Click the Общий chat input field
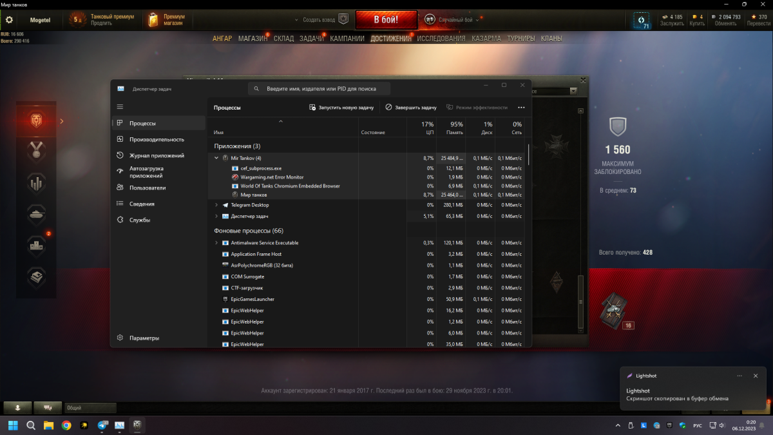This screenshot has width=773, height=435. 90,407
